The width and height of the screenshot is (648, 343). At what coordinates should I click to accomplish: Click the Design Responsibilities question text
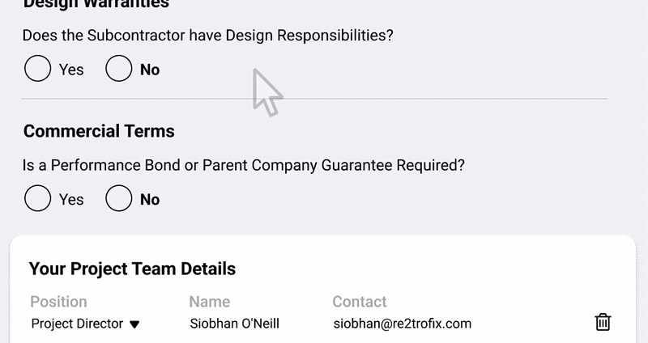click(x=207, y=36)
